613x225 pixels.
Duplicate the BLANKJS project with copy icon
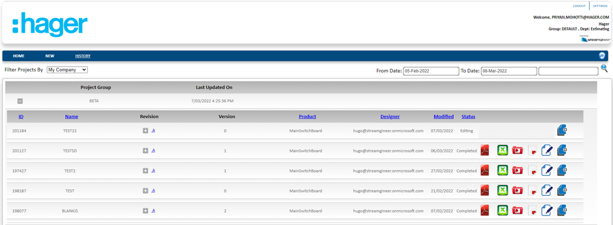pyautogui.click(x=562, y=211)
